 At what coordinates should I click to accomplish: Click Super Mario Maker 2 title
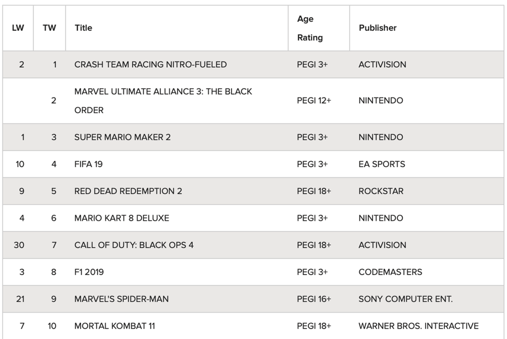click(x=122, y=137)
